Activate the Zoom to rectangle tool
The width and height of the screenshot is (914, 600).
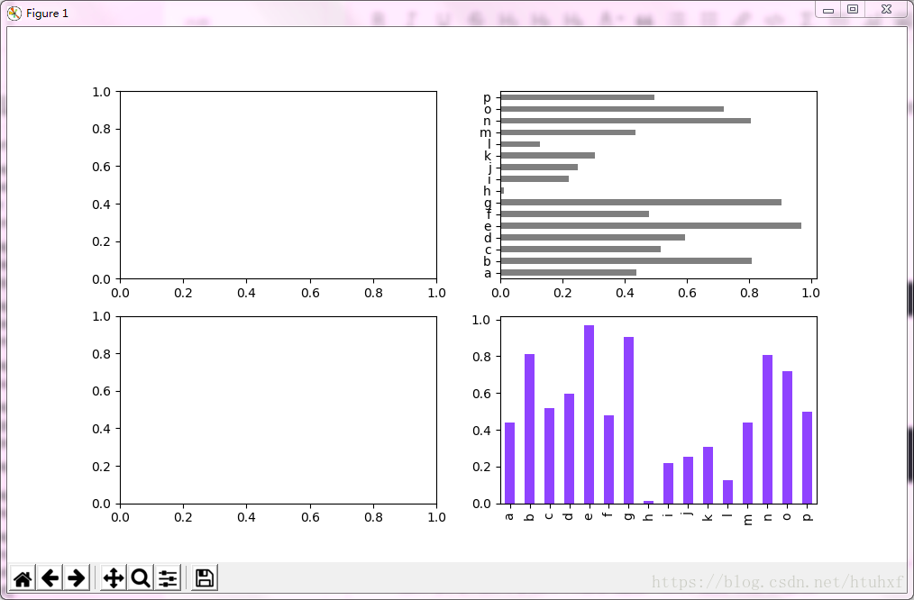click(x=141, y=577)
